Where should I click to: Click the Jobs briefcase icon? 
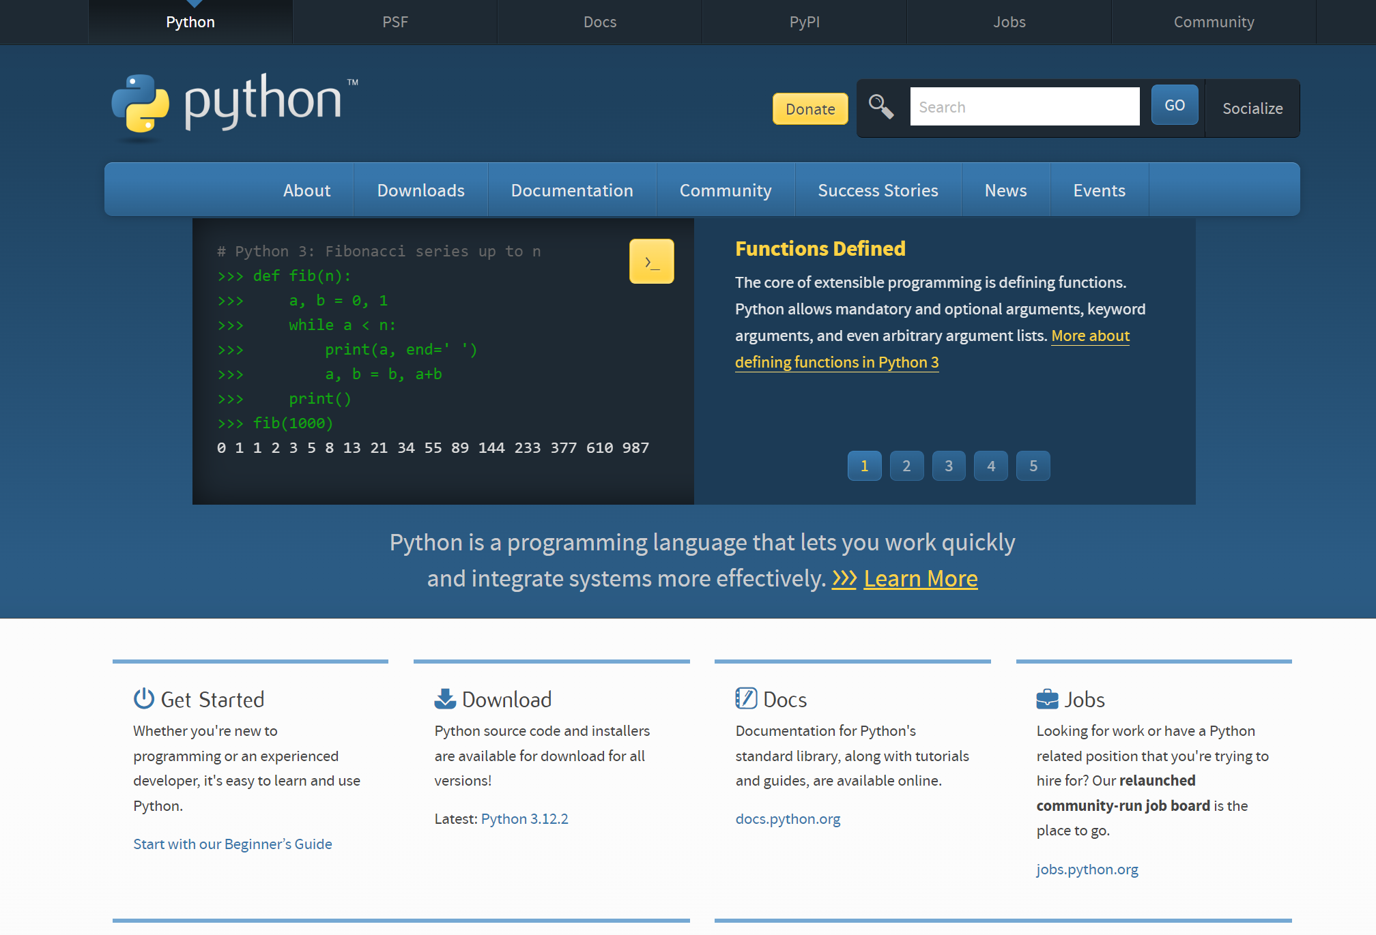pyautogui.click(x=1047, y=698)
